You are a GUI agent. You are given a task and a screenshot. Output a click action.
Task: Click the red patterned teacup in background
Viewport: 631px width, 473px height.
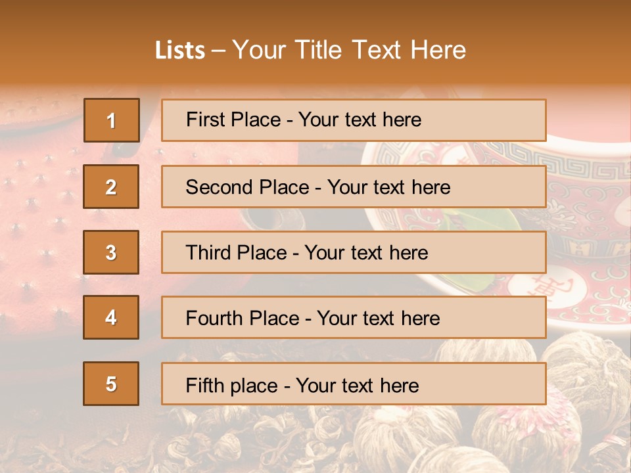pyautogui.click(x=585, y=217)
